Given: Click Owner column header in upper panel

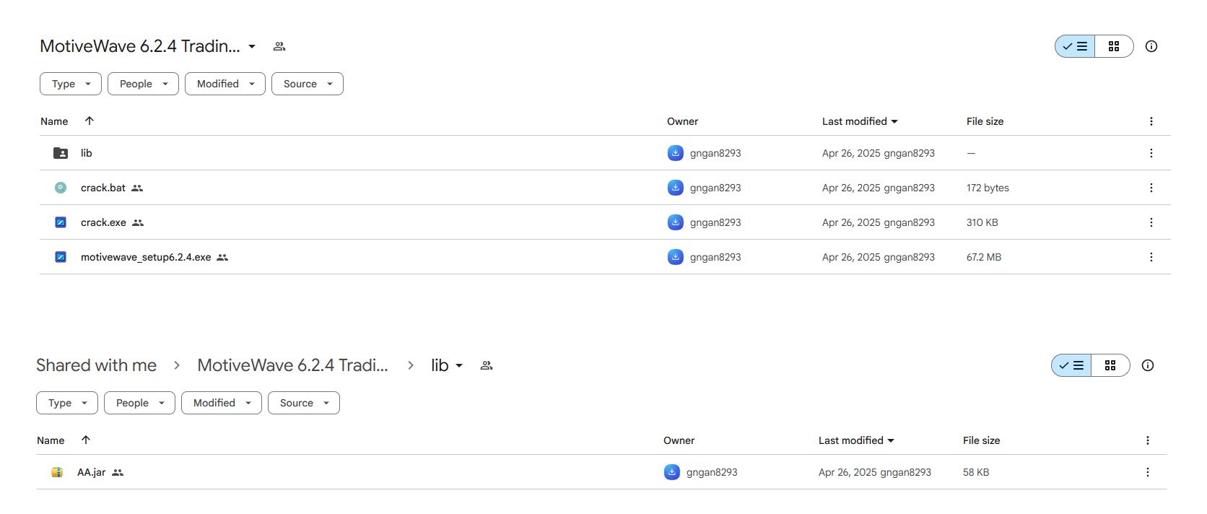Looking at the screenshot, I should (x=683, y=121).
